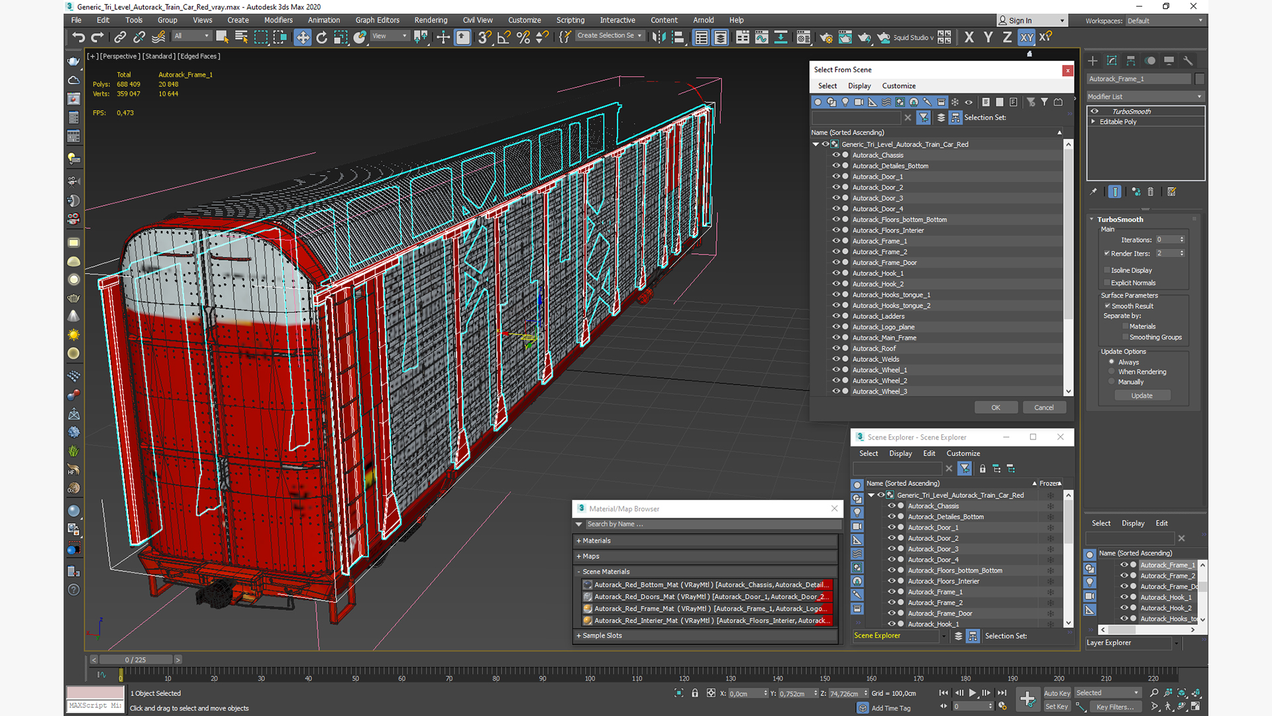Select the Manually update option
The image size is (1272, 716).
coord(1112,382)
